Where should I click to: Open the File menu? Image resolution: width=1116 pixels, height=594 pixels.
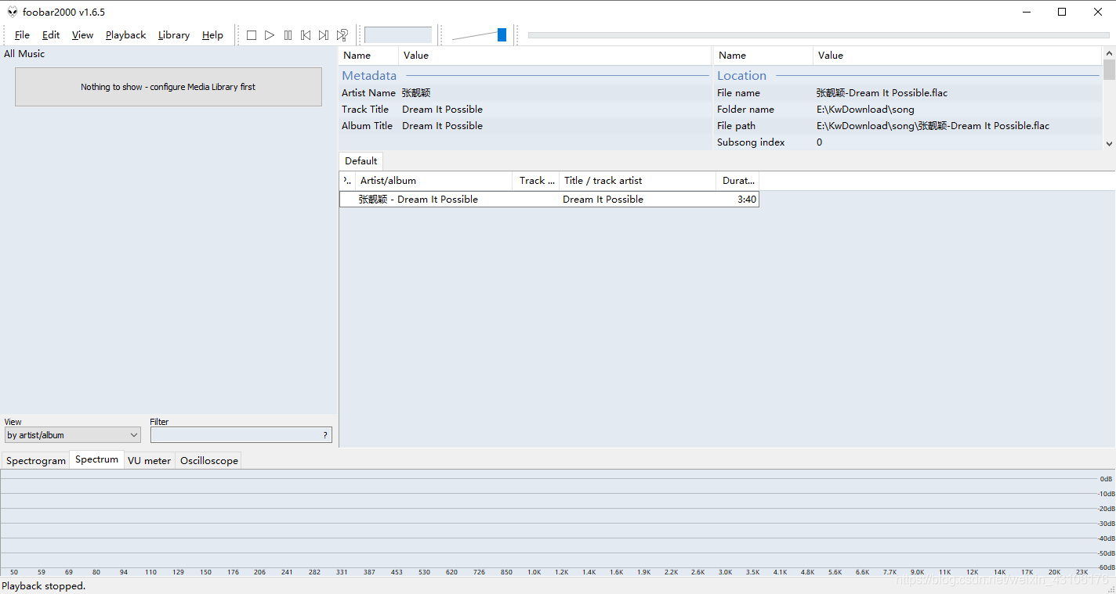pyautogui.click(x=22, y=35)
